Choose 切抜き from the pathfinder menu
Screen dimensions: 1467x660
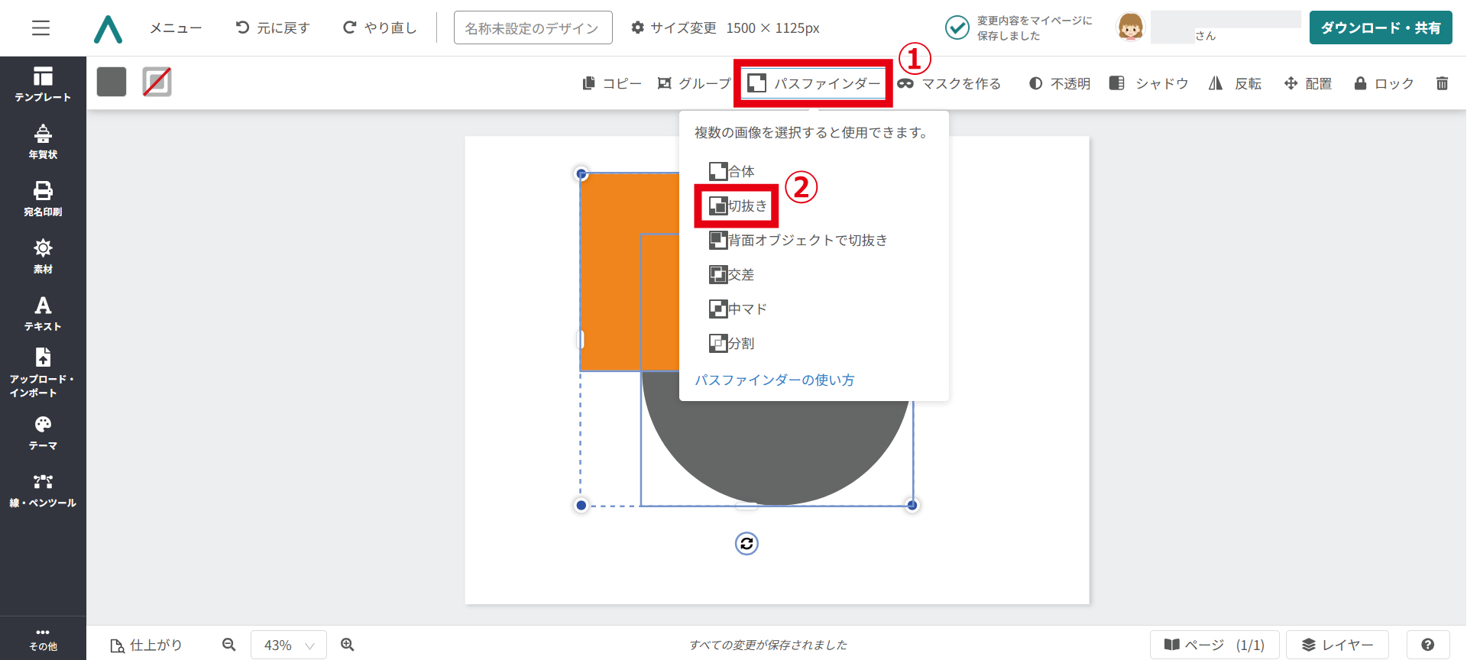(737, 205)
